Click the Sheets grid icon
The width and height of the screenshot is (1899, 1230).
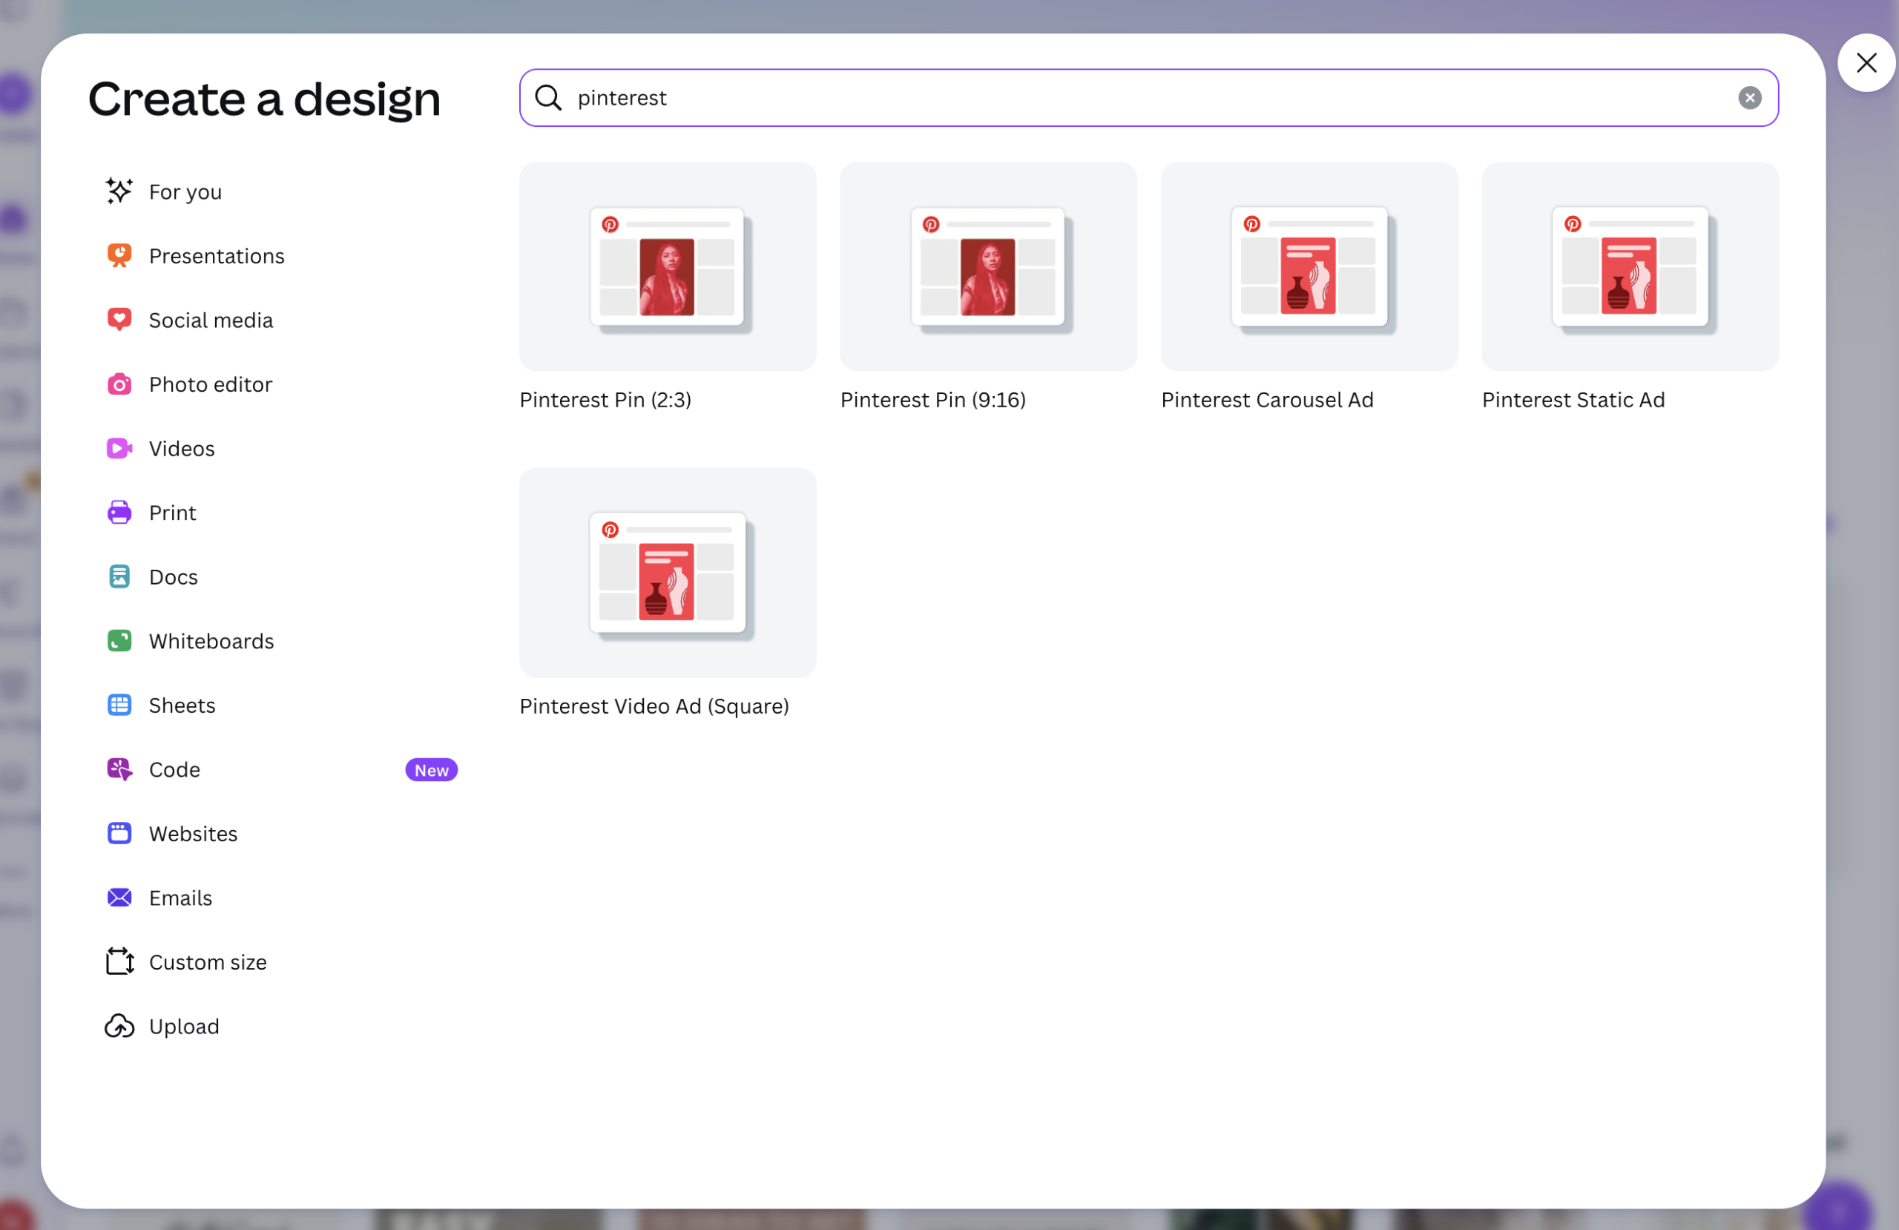pyautogui.click(x=119, y=705)
